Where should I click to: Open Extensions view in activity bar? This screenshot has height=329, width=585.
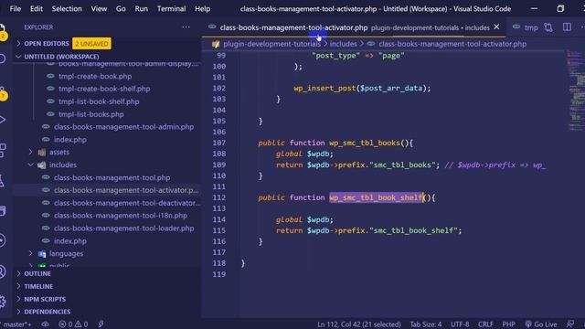[2, 150]
